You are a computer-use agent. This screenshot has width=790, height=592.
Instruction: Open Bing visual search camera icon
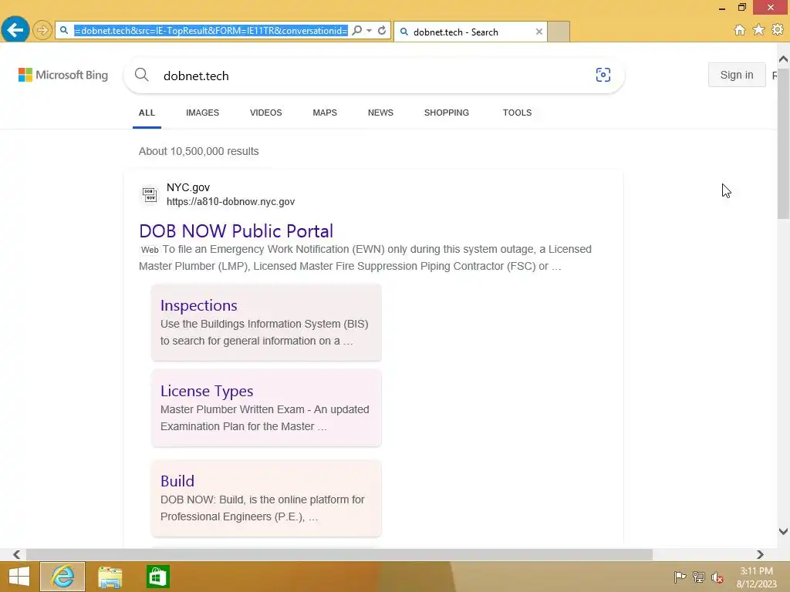[603, 75]
